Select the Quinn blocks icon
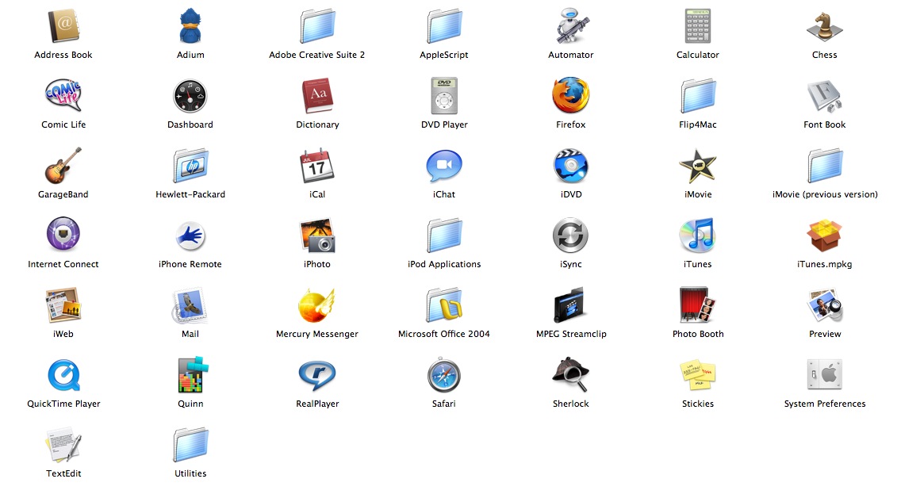Screen dimensions: 901x494 click(x=193, y=374)
